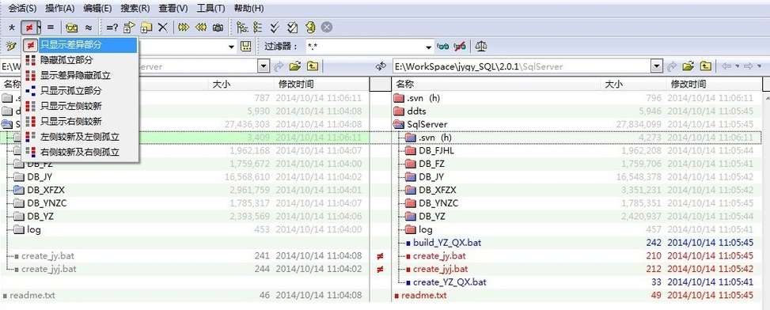Click the Show All asterisk toolbar icon

click(12, 28)
